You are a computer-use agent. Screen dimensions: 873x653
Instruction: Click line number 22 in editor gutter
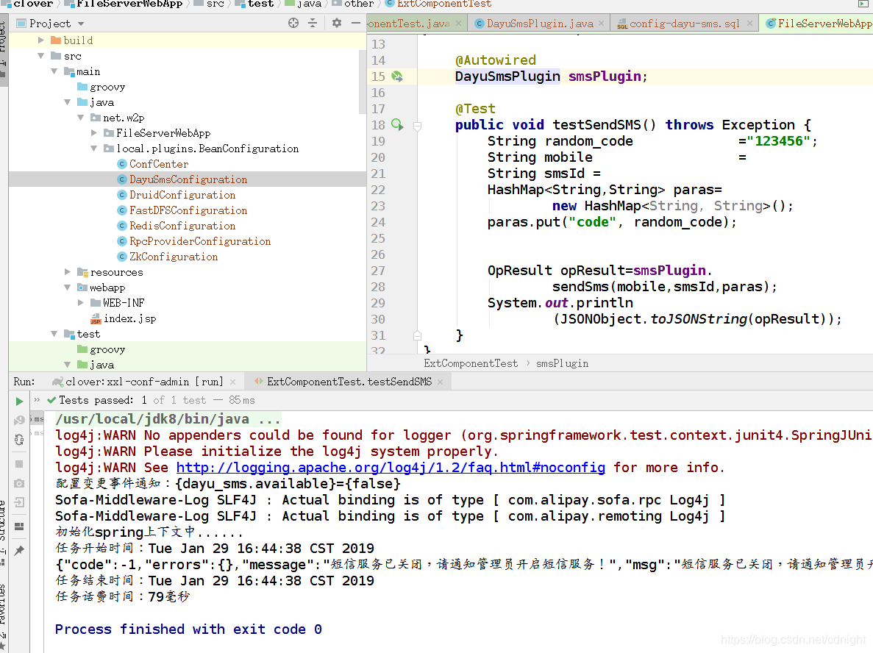coord(378,190)
